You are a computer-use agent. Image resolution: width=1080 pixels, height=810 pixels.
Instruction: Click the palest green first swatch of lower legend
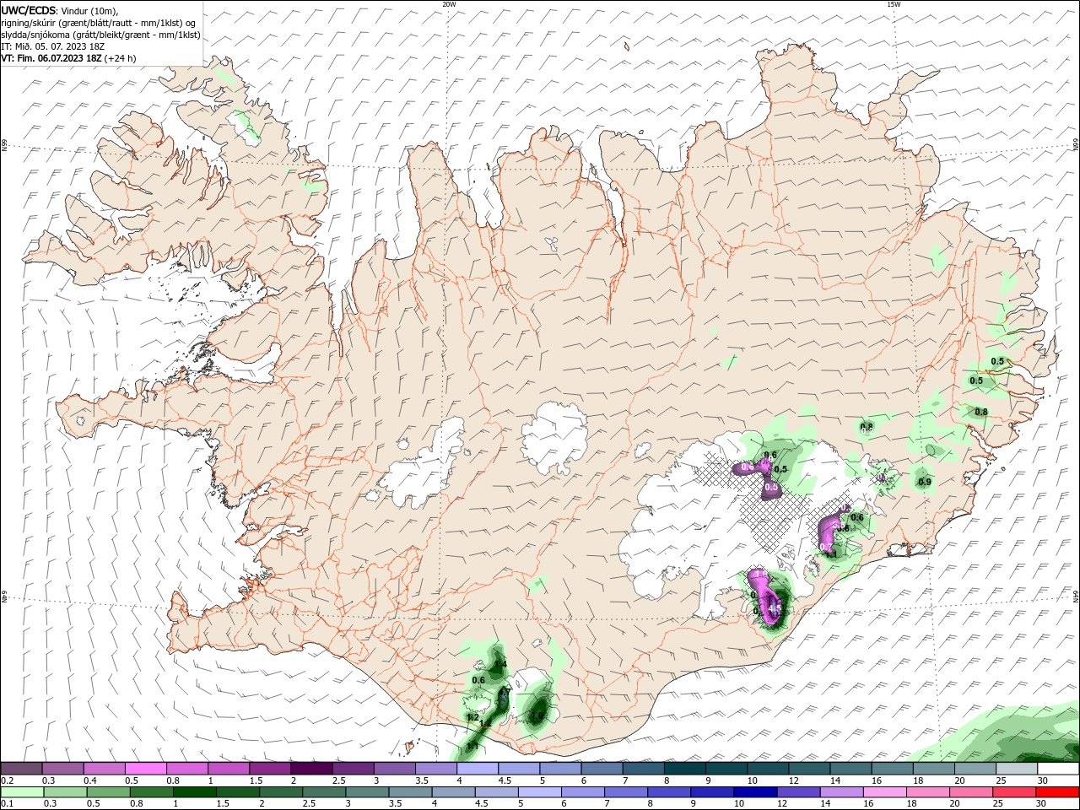point(21,792)
